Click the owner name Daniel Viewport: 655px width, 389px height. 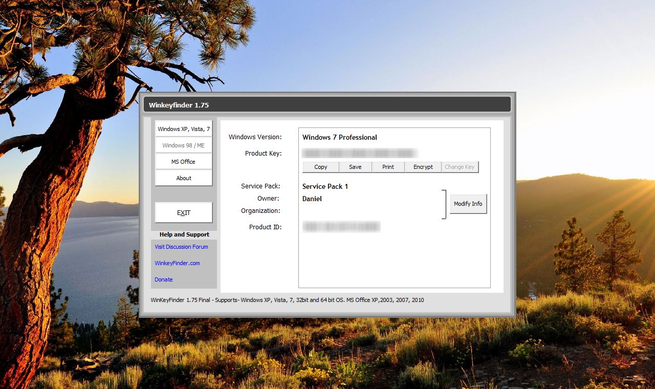coord(312,199)
